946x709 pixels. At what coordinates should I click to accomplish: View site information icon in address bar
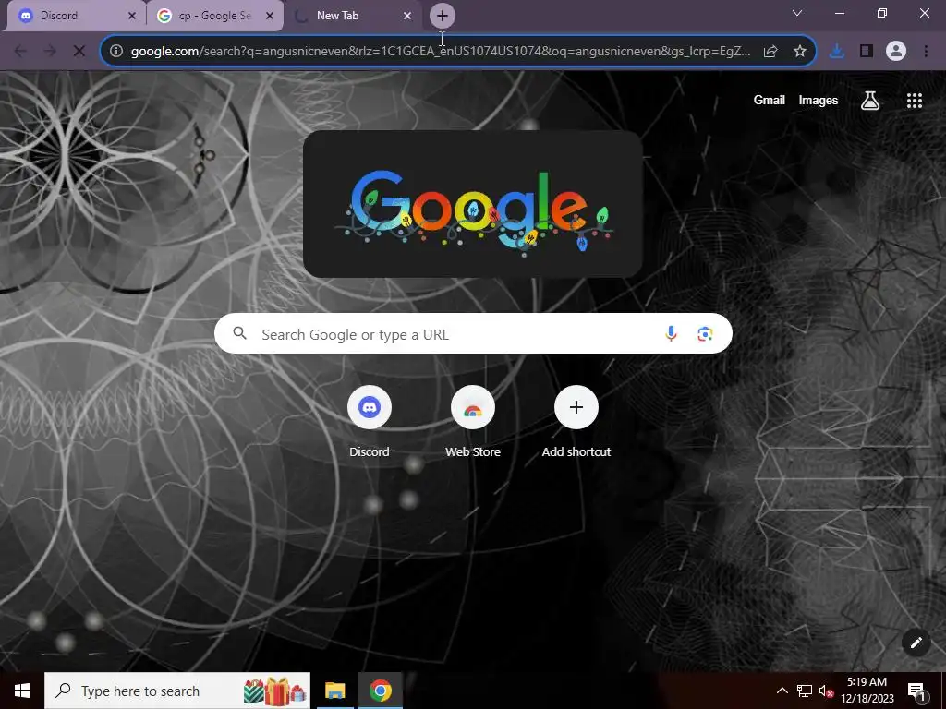(116, 52)
